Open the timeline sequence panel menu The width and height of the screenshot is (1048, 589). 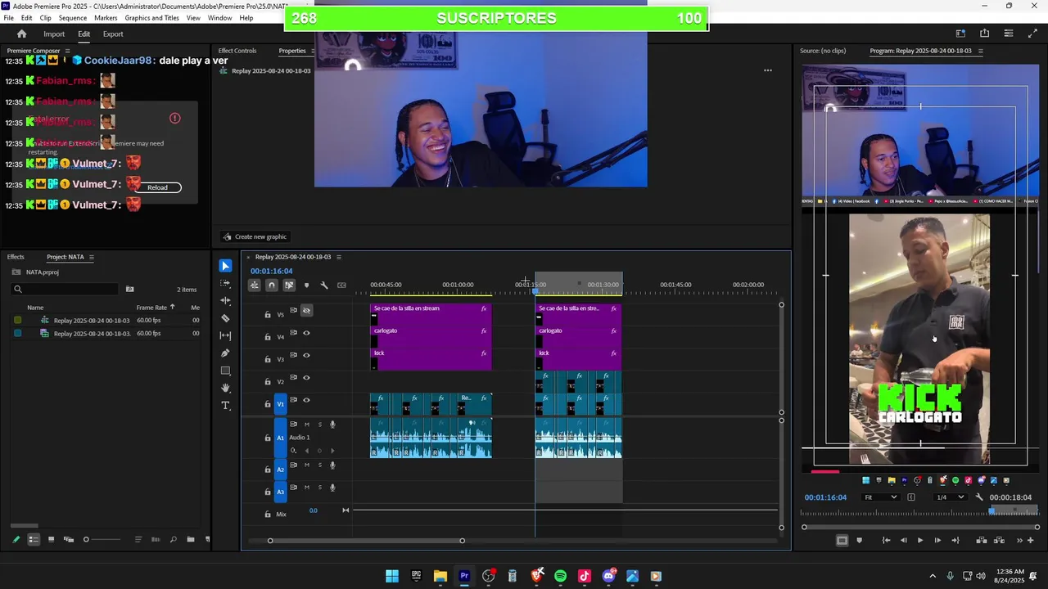pos(339,257)
